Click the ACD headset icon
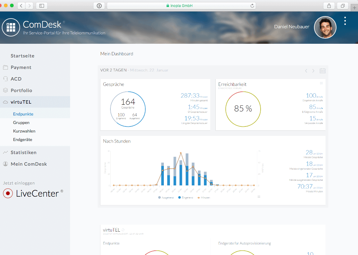The image size is (358, 255). point(5,79)
